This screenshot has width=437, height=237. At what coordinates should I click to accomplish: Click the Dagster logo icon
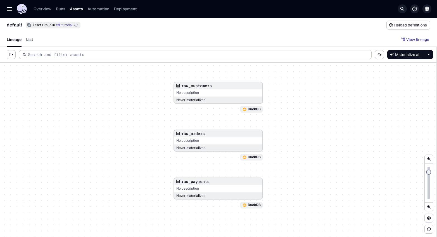coord(22,9)
